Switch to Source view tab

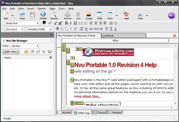pos(99,112)
